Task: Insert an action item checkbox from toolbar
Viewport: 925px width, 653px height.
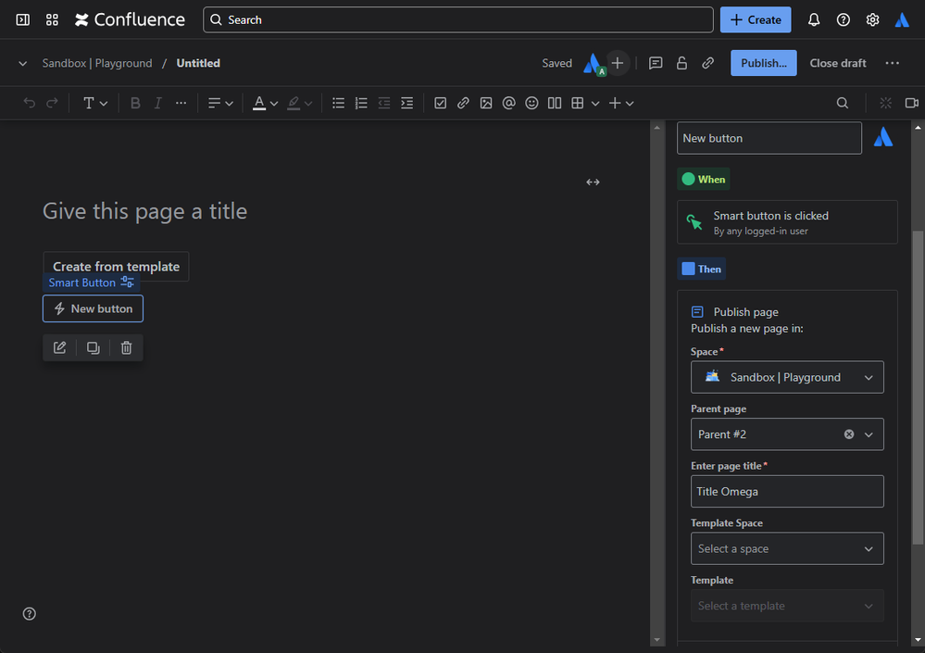Action: click(440, 103)
